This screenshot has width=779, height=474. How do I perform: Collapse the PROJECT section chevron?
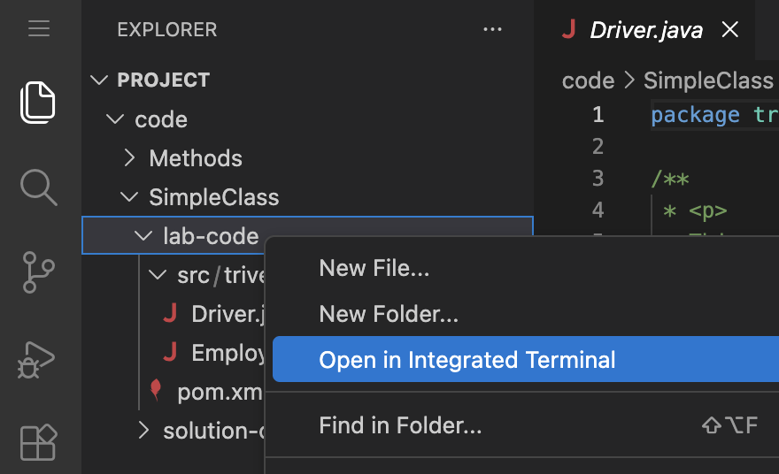click(99, 80)
